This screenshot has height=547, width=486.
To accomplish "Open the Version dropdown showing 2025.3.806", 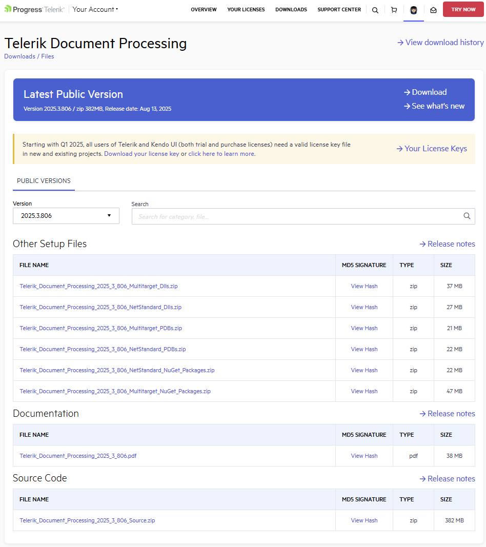I will pos(66,216).
